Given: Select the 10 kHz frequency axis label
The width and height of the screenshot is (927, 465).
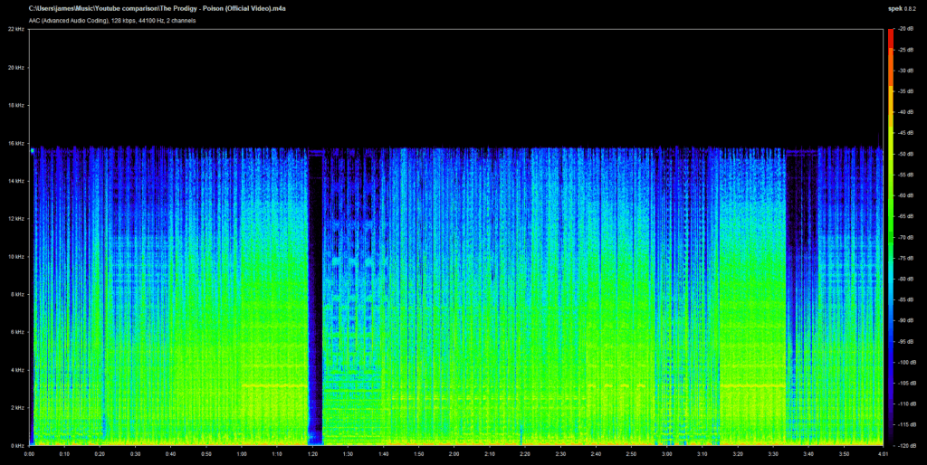Looking at the screenshot, I should point(16,257).
